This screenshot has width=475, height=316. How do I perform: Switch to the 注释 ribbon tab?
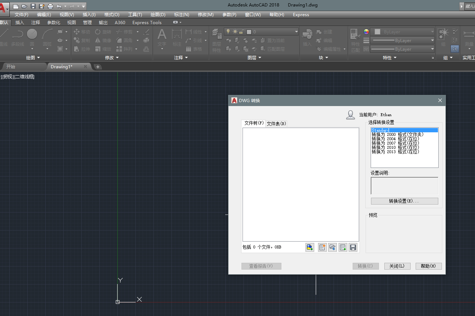36,22
